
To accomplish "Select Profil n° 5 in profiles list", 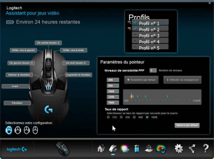I will click(x=150, y=47).
